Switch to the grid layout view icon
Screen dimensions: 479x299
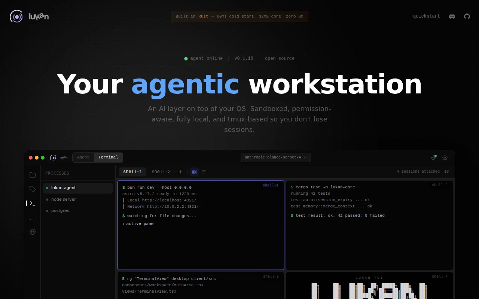click(194, 172)
